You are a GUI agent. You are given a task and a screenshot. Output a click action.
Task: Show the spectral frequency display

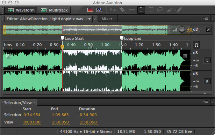coord(90,10)
